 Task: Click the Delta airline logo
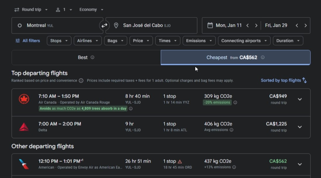pos(24,127)
